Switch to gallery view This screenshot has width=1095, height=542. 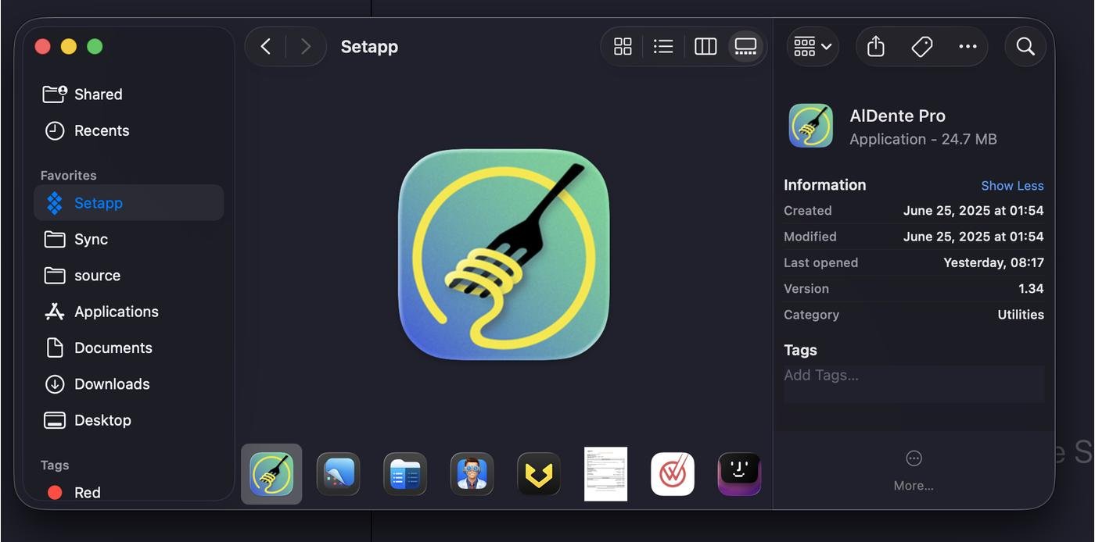coord(746,47)
